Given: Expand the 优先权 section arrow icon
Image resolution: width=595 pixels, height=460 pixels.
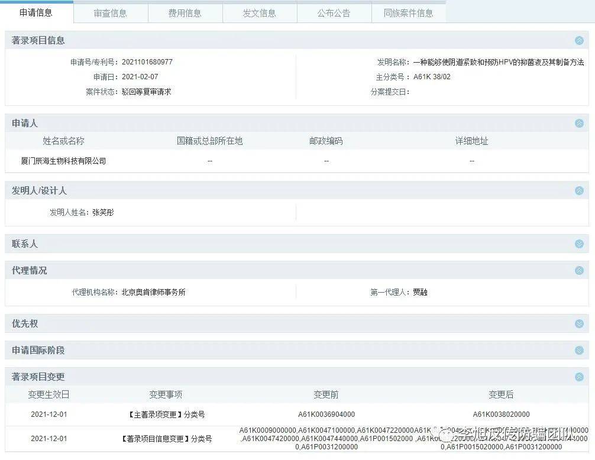Looking at the screenshot, I should 579,323.
